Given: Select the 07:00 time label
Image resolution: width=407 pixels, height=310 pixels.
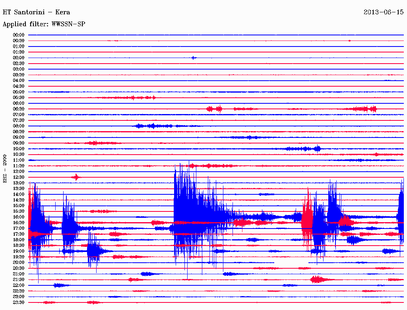Looking at the screenshot, I should 19,114.
